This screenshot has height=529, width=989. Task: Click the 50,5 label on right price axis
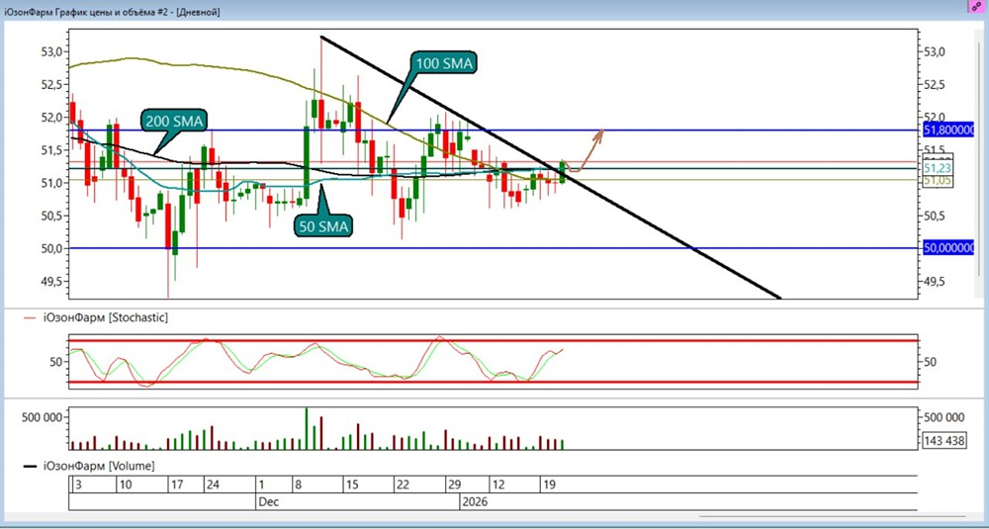click(935, 216)
